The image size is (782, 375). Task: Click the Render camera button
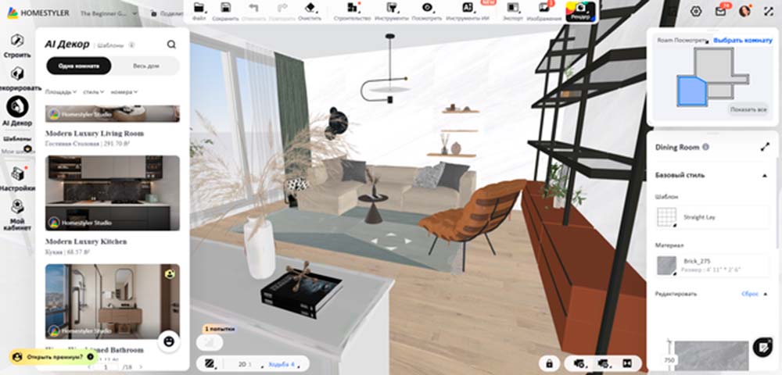tap(581, 11)
